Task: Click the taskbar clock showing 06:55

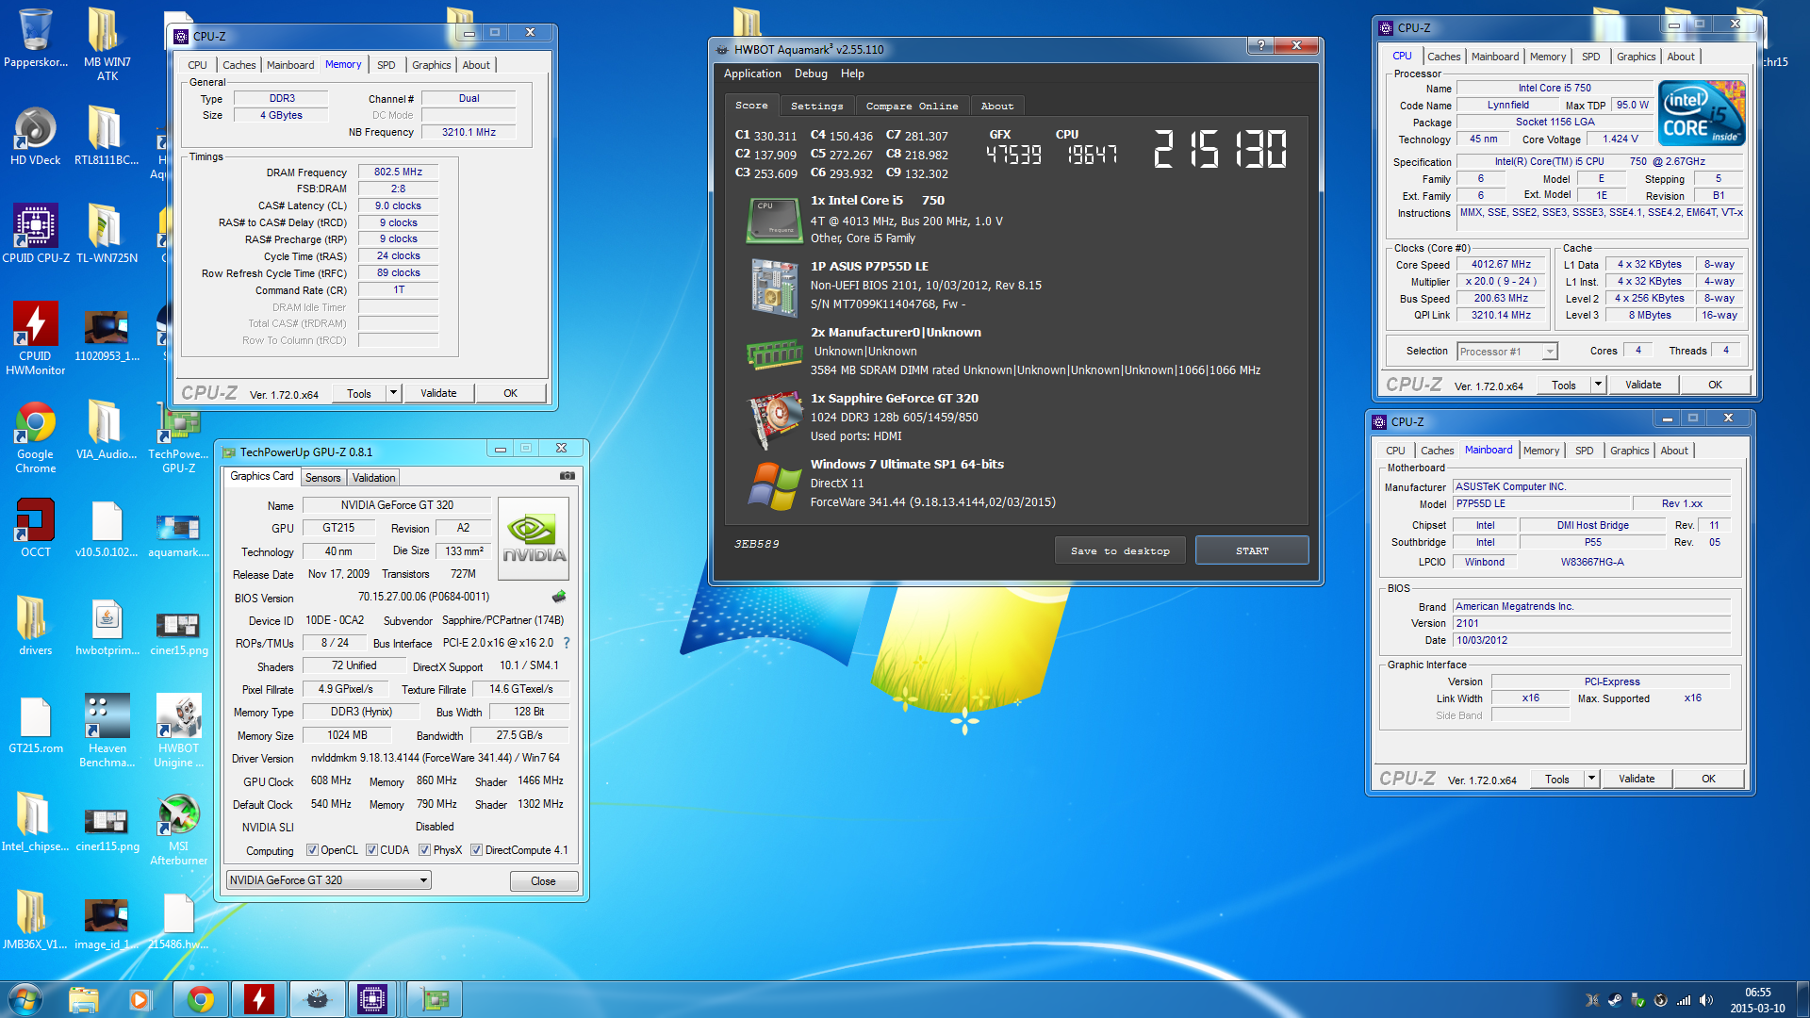Action: (1757, 1000)
